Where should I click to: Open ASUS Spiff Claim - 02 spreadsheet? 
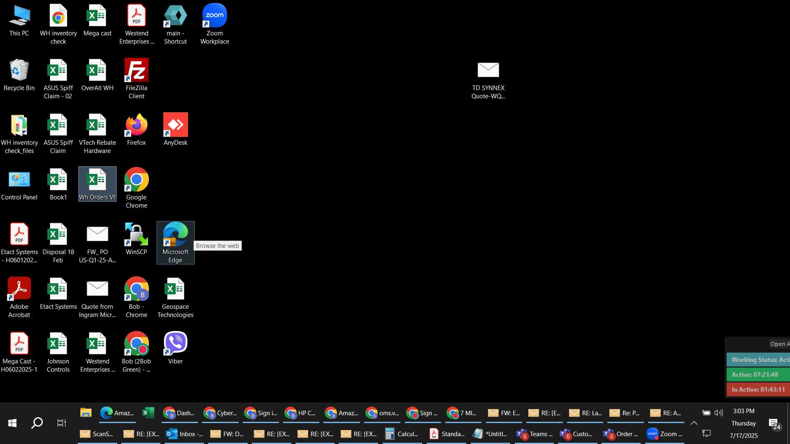(58, 79)
